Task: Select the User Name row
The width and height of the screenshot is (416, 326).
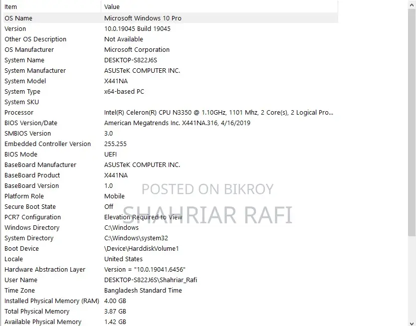Action: click(170, 280)
